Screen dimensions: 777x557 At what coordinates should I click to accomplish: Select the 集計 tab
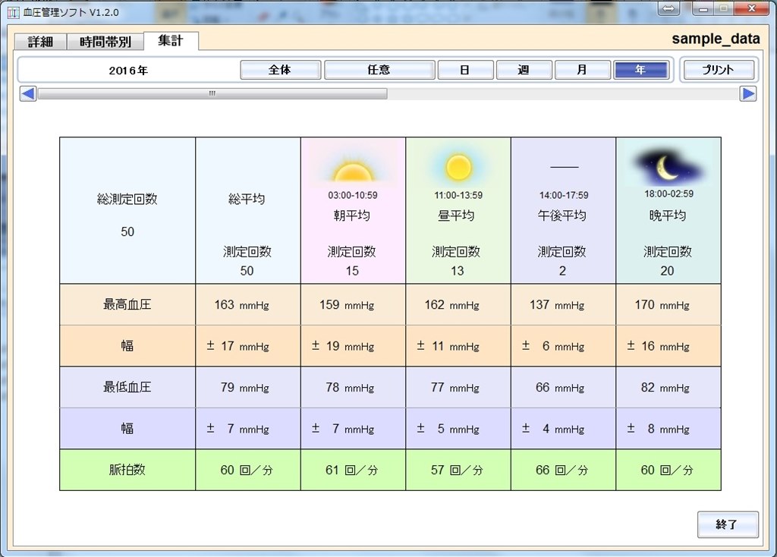[171, 41]
